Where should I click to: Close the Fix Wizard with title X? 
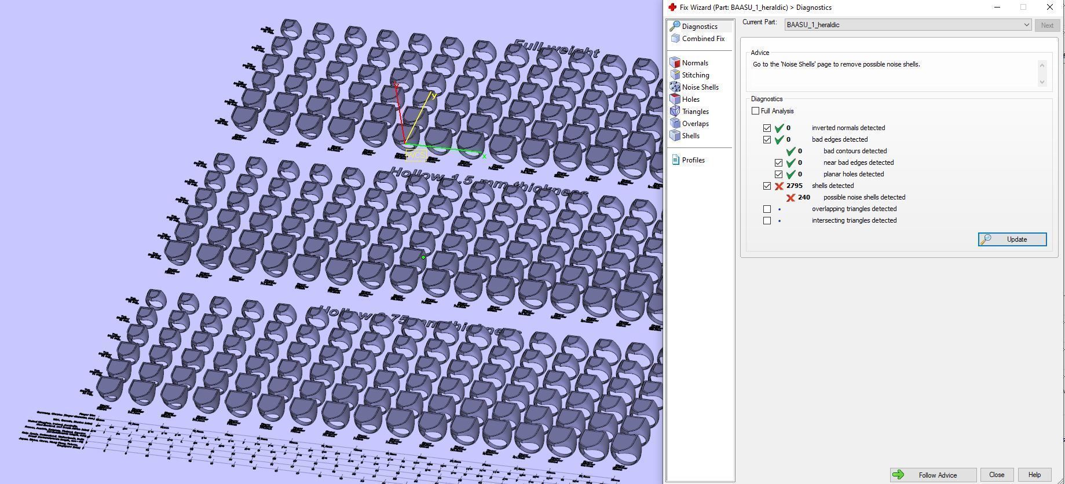(1050, 8)
